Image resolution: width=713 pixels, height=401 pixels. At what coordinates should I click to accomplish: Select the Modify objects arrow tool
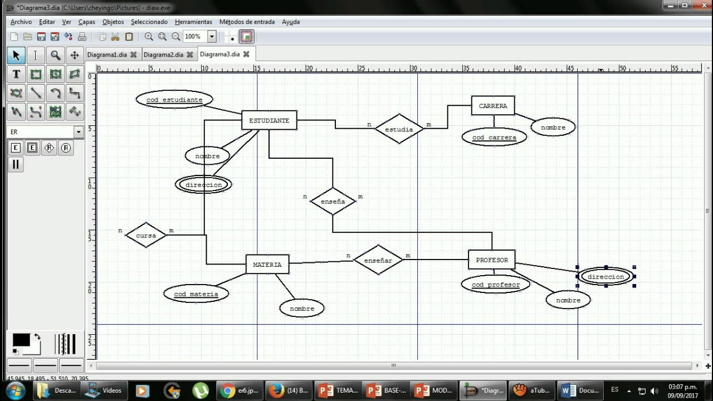[x=16, y=55]
